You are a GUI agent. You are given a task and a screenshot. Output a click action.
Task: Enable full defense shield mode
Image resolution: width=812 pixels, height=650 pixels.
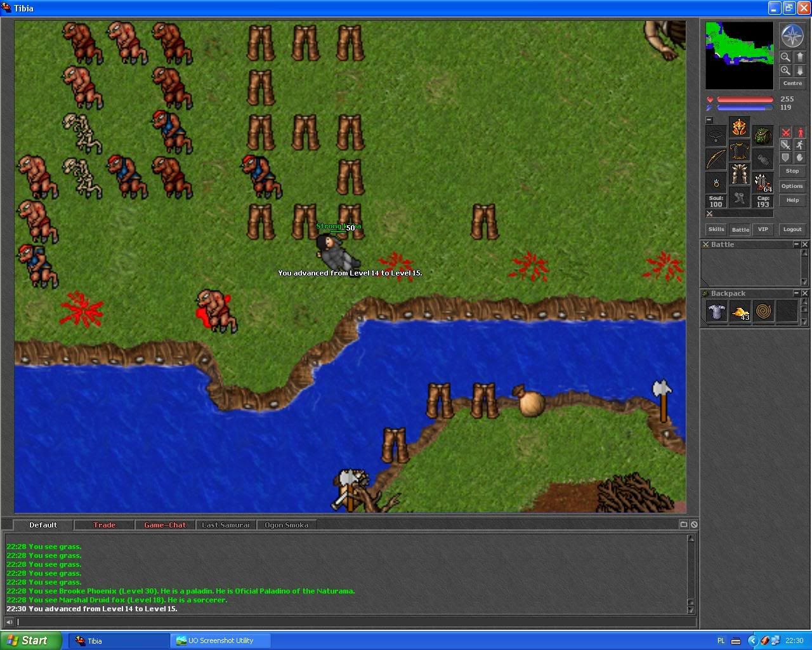tap(785, 157)
